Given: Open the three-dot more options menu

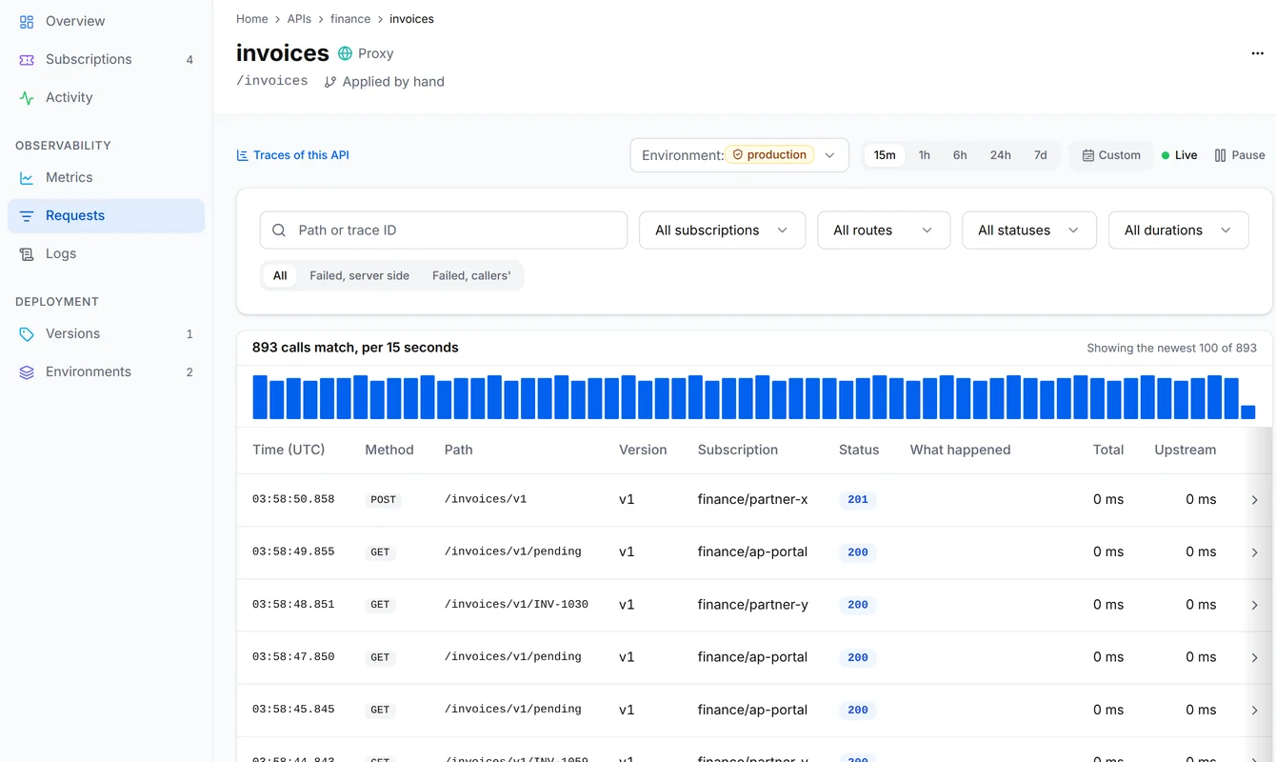Looking at the screenshot, I should click(1257, 53).
